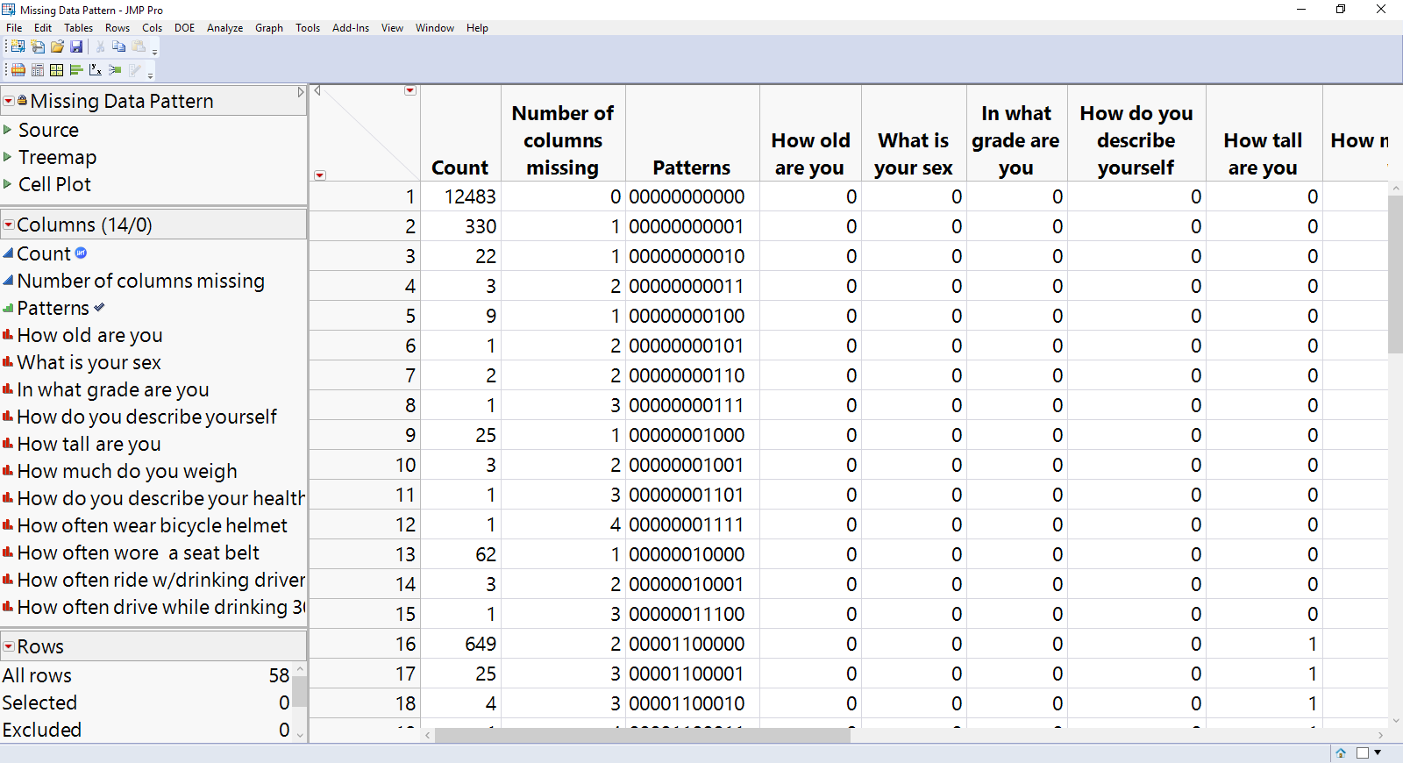Open the Analyze menu
The image size is (1403, 763).
pos(224,28)
